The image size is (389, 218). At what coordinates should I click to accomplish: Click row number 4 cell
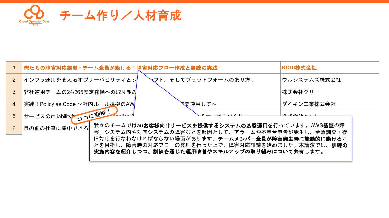click(x=14, y=104)
